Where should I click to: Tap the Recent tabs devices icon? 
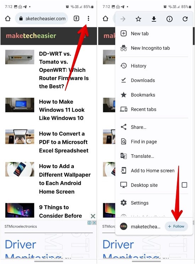point(124,109)
